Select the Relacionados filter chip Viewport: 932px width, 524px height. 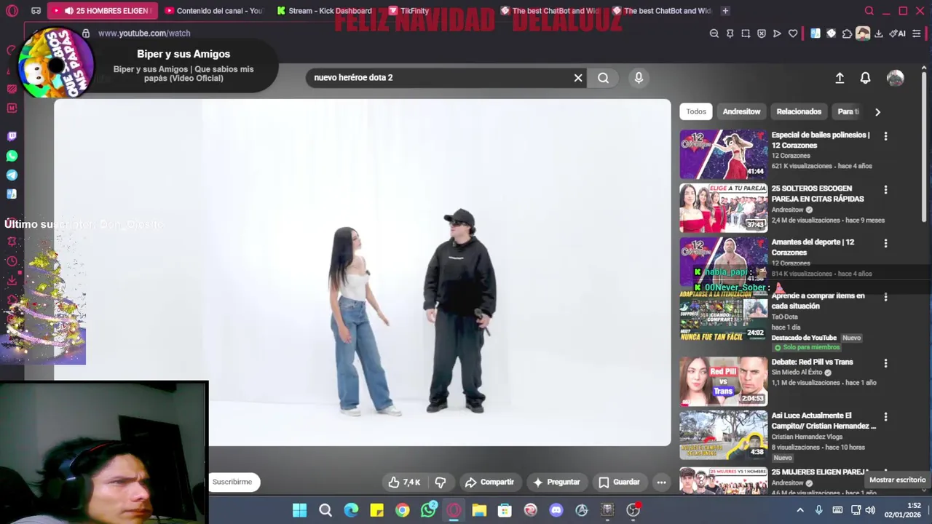(x=799, y=111)
